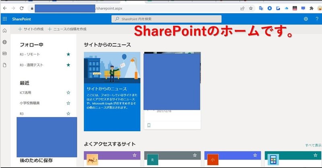The image size is (322, 168).
Task: Open the R site logo tile
Action: click(153, 160)
